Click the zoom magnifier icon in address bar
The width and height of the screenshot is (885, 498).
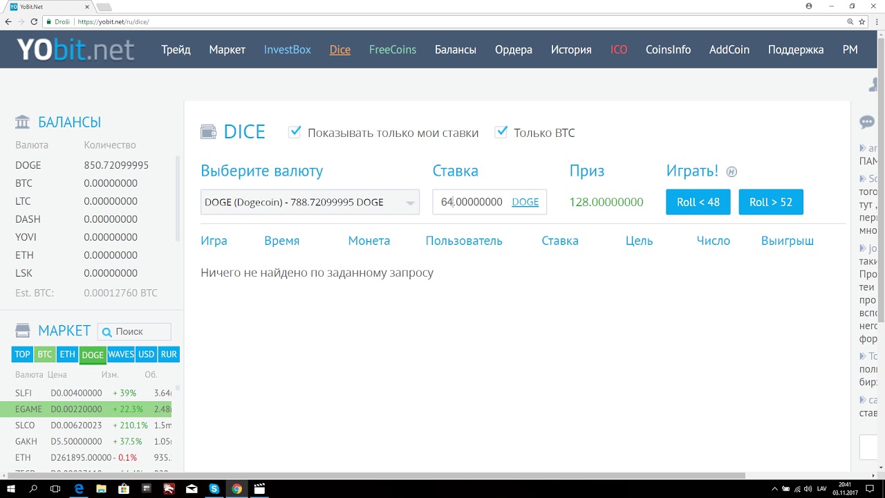(850, 21)
